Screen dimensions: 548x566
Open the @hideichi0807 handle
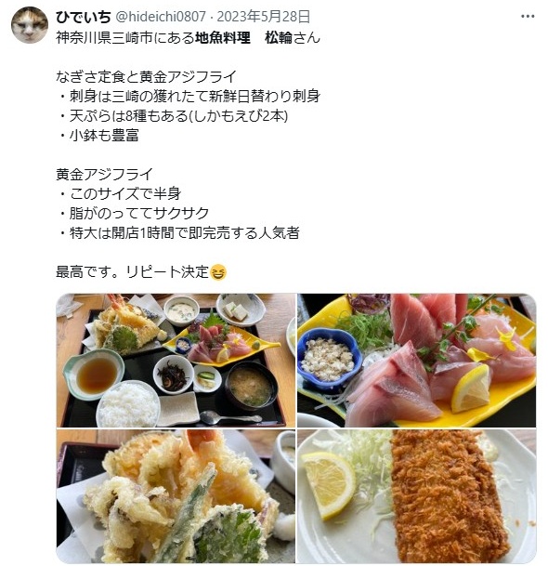click(161, 17)
